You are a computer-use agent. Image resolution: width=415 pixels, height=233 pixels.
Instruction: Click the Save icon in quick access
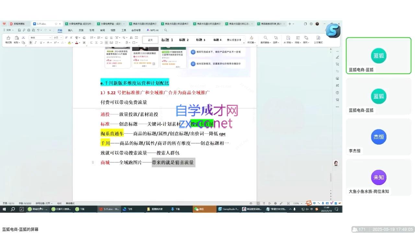(x=19, y=30)
